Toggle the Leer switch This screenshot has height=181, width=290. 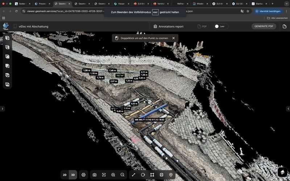click(x=217, y=26)
